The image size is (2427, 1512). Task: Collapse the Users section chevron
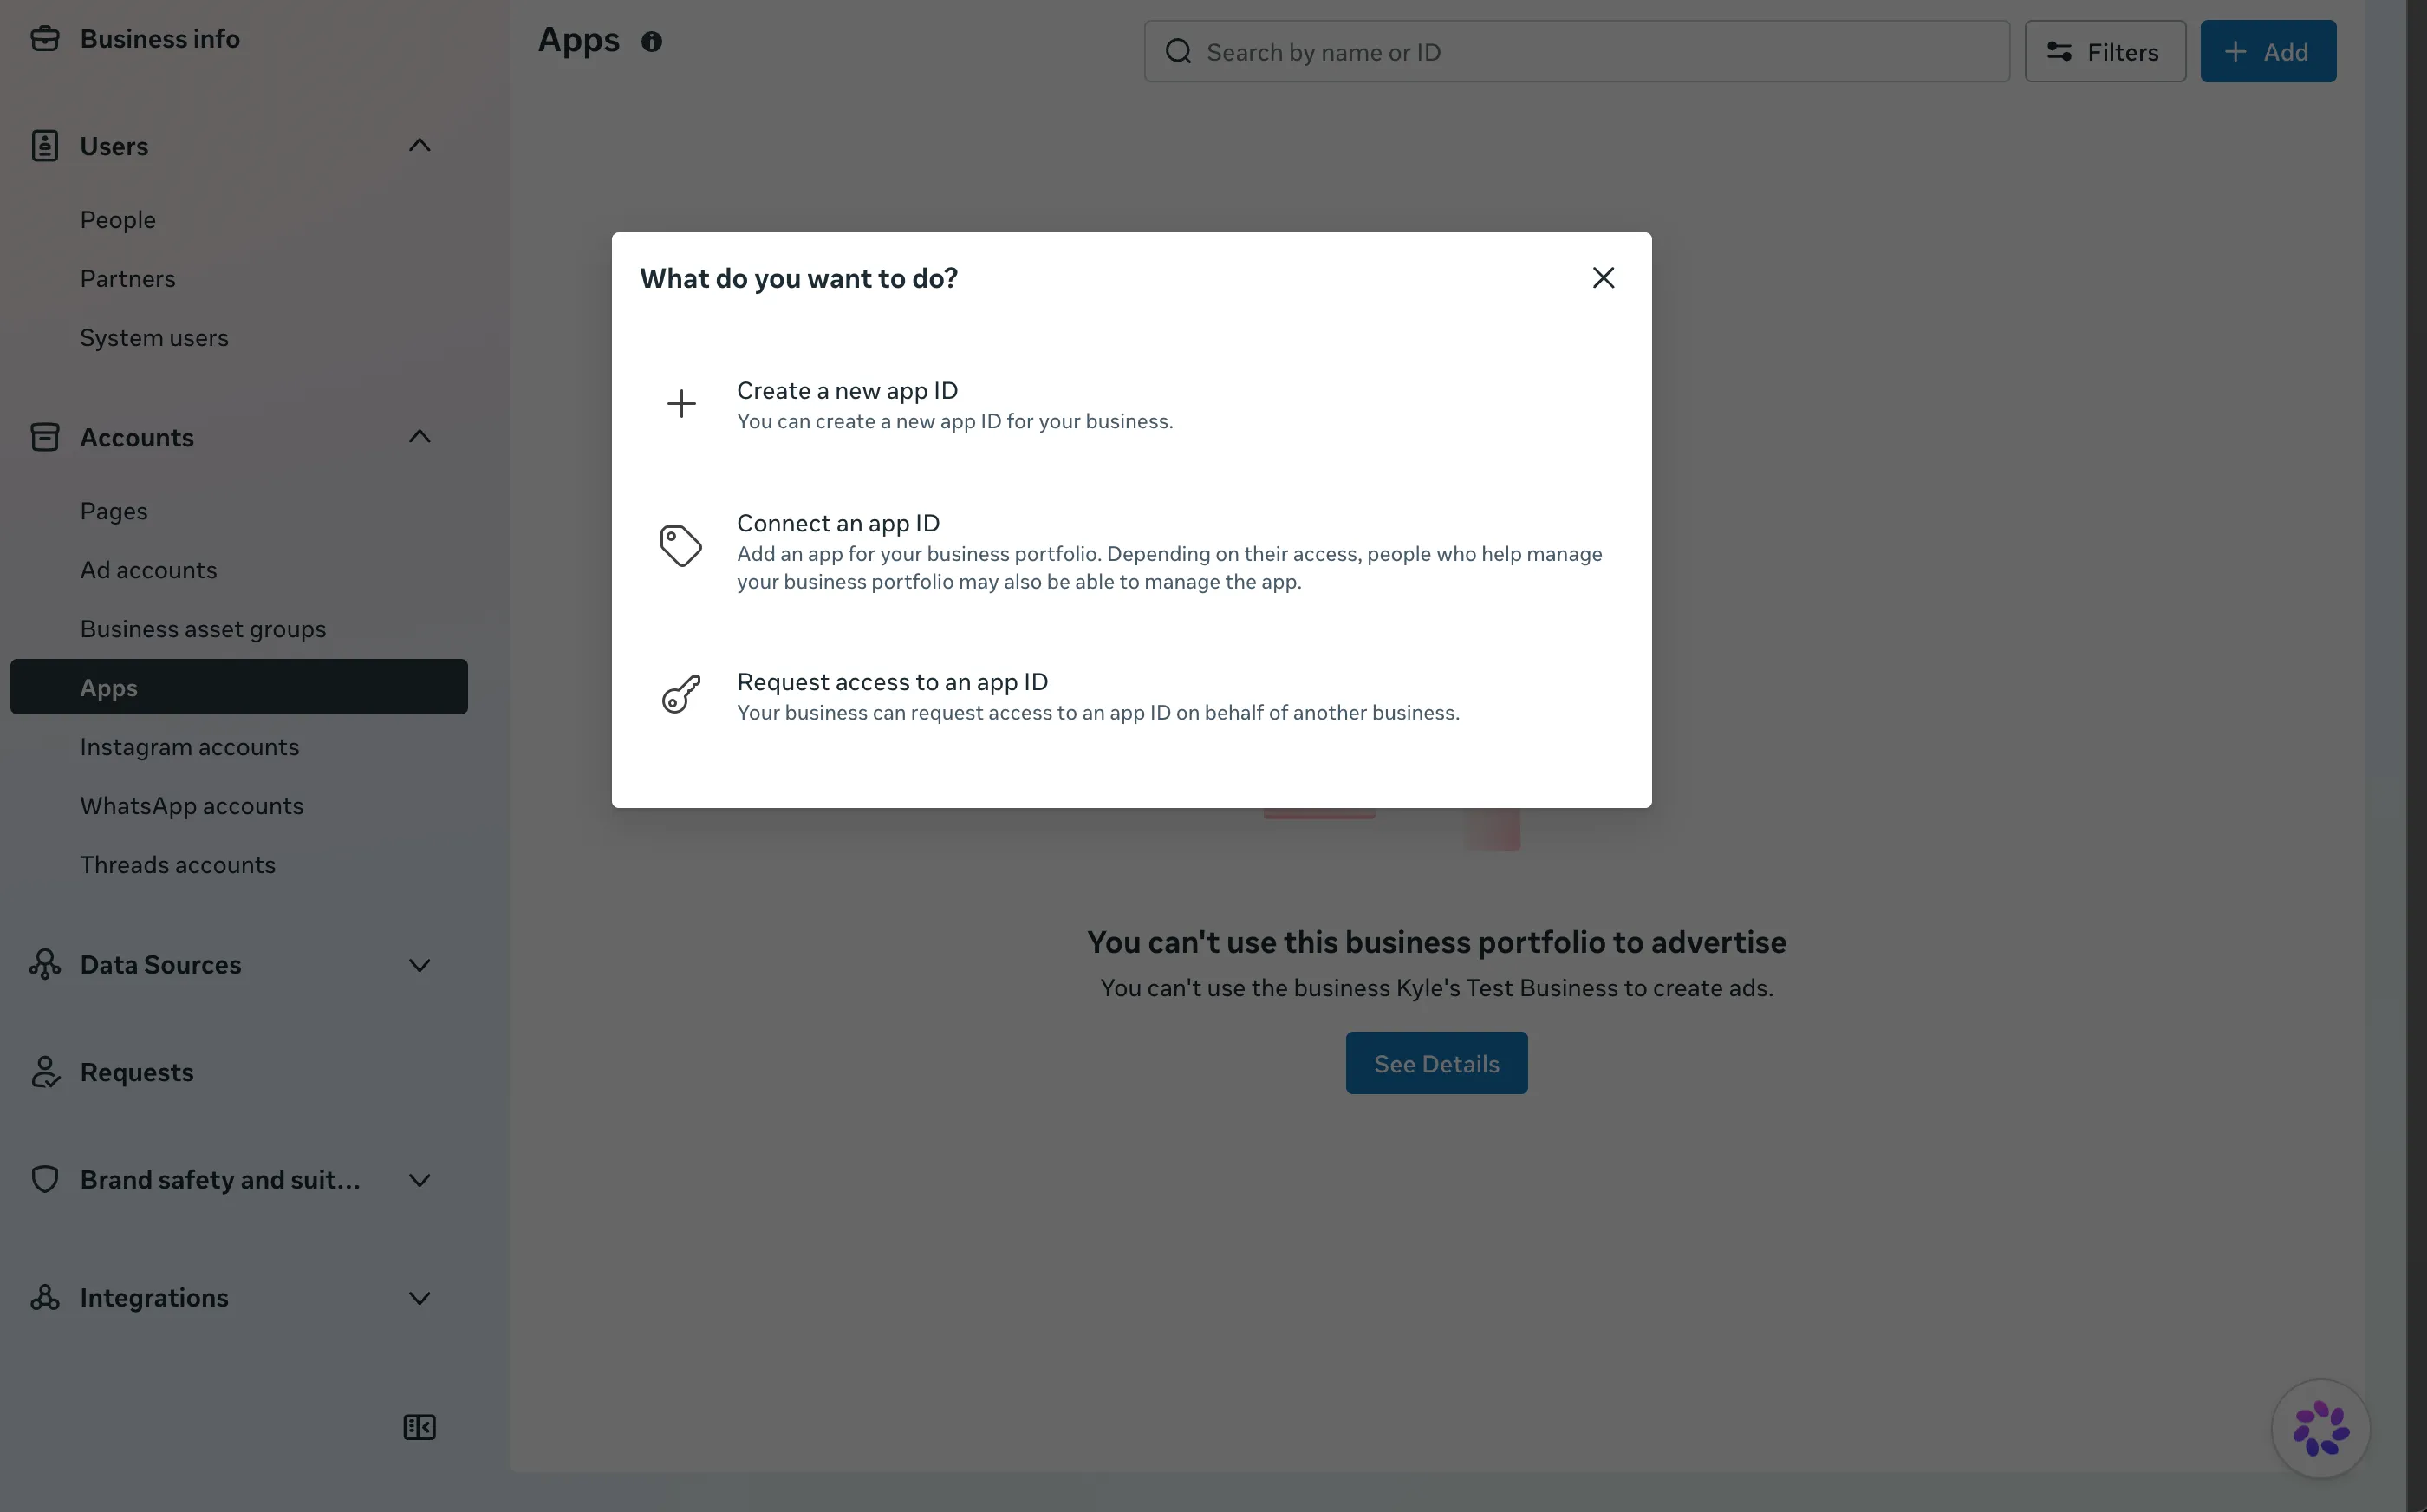pos(420,146)
